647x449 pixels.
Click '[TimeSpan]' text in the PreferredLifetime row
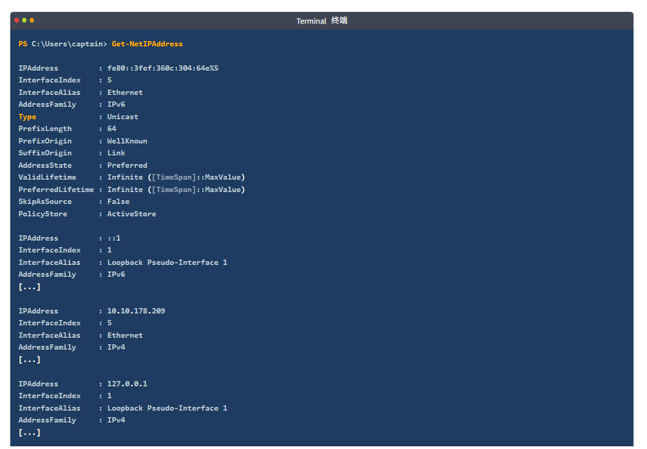pyautogui.click(x=174, y=189)
